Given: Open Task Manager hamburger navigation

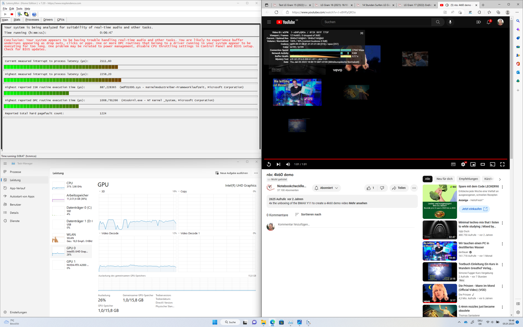Looking at the screenshot, I should click(x=5, y=163).
